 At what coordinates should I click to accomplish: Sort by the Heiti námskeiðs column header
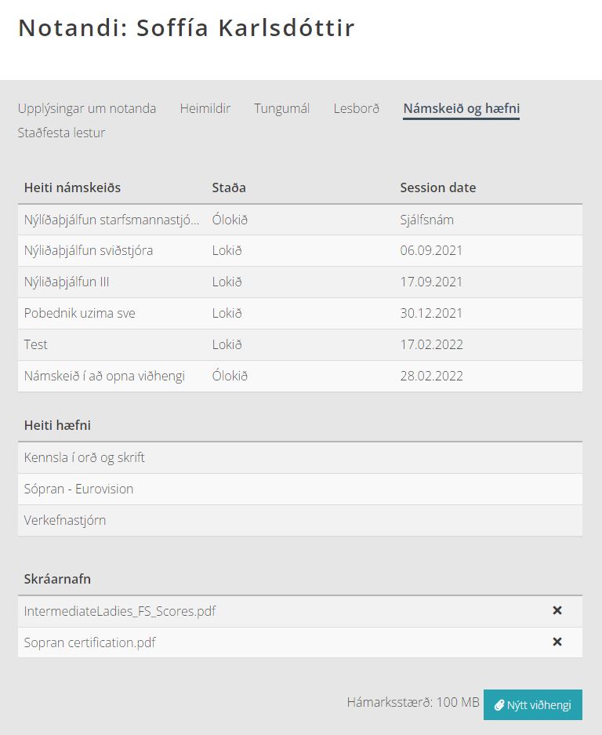click(72, 187)
